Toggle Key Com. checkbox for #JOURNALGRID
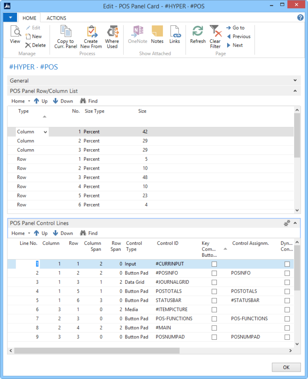308x379 pixels. click(x=214, y=282)
